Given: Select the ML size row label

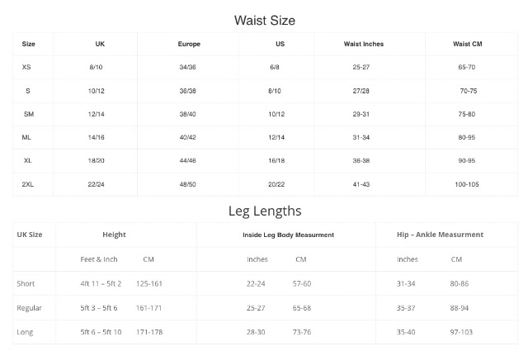Looking at the screenshot, I should (x=26, y=137).
